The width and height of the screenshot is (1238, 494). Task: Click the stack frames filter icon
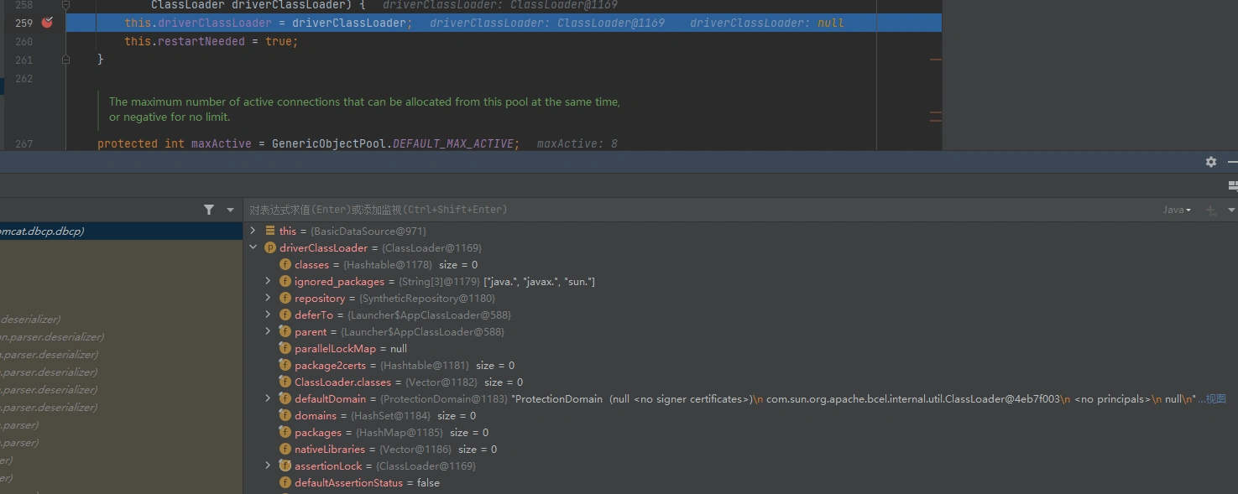point(209,210)
